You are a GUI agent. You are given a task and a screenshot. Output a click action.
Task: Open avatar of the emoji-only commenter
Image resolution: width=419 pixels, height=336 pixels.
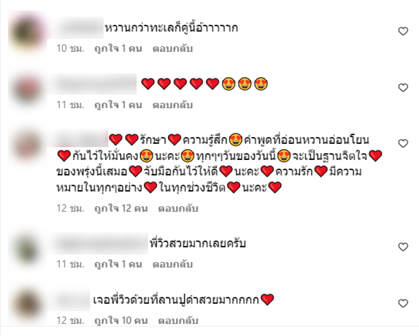[27, 89]
